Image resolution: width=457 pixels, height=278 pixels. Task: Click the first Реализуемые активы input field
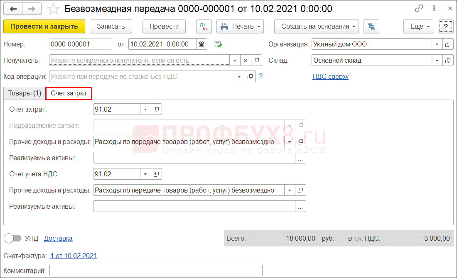(x=194, y=158)
